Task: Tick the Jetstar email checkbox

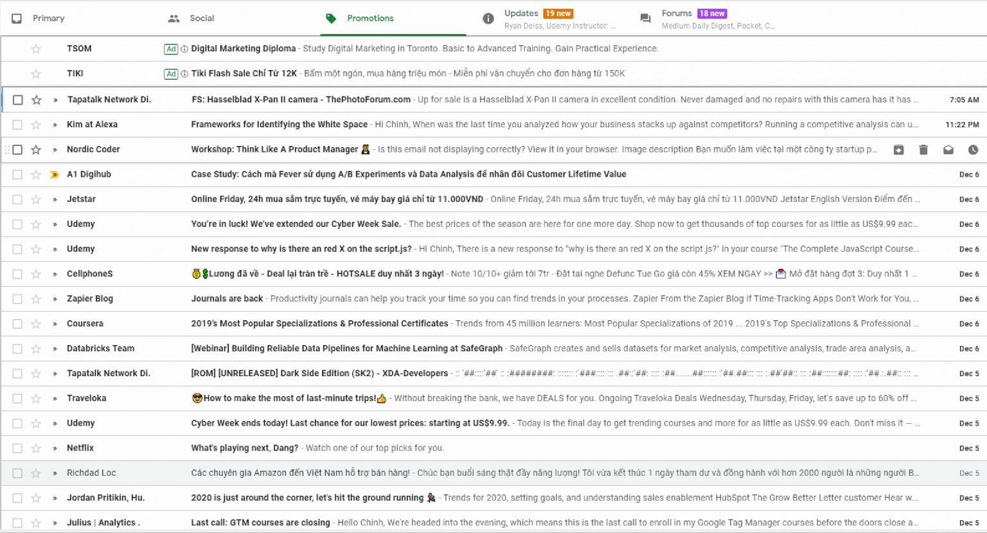Action: (17, 199)
